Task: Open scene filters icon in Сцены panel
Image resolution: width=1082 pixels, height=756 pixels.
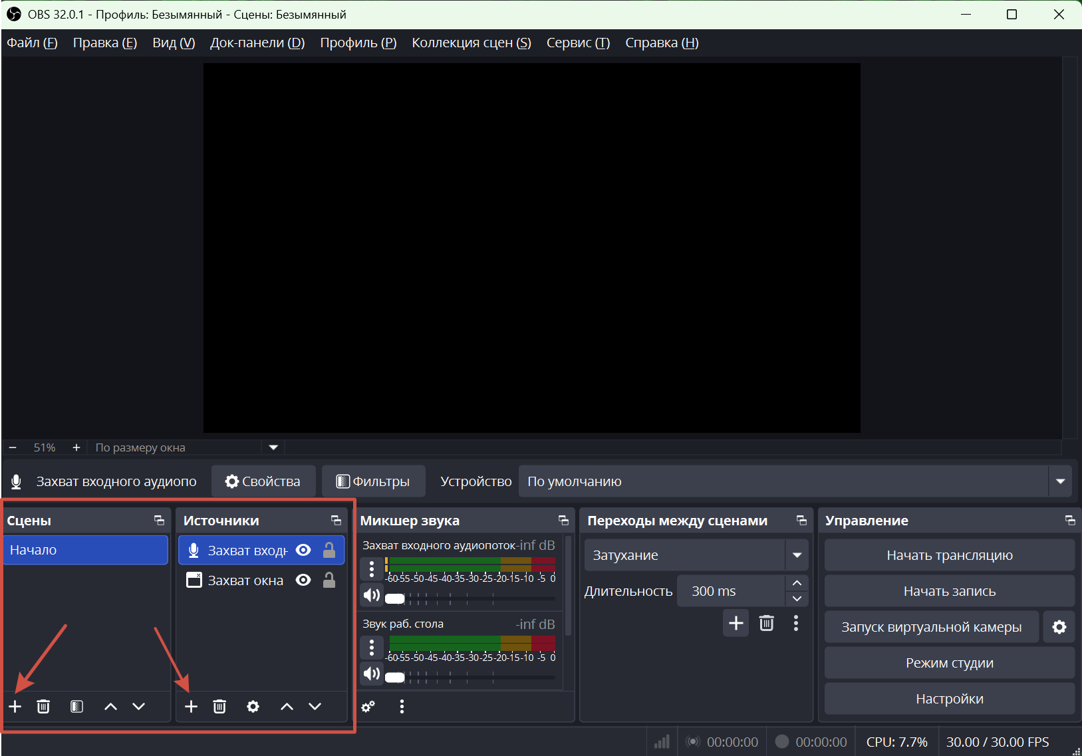Action: (77, 706)
